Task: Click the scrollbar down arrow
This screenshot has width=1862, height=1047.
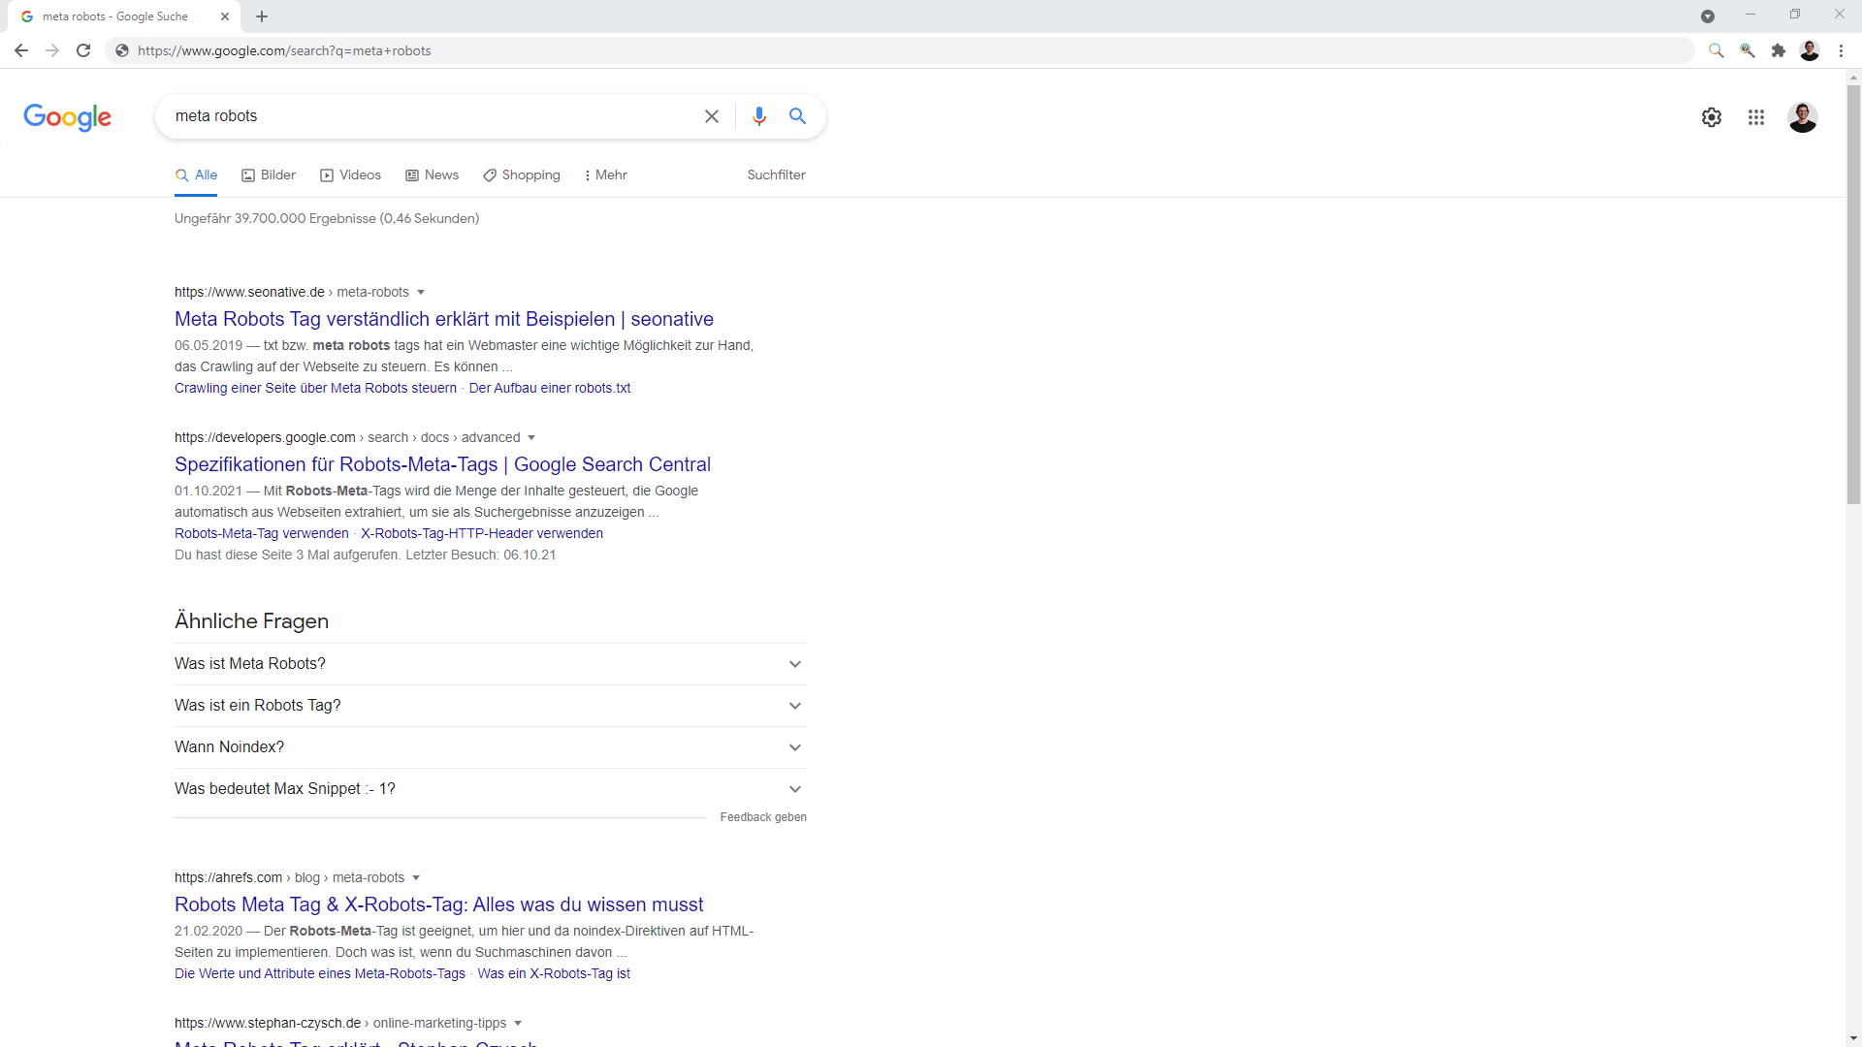Action: point(1853,1039)
